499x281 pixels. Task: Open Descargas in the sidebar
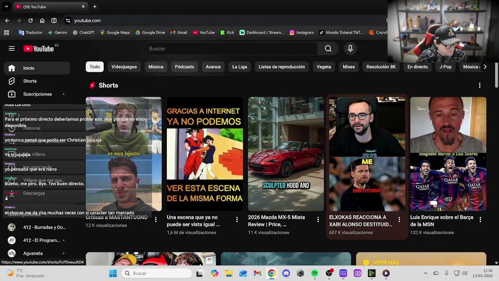coord(37,193)
